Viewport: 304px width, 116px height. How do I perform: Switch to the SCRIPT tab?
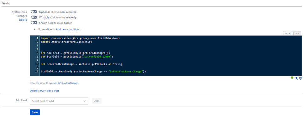(288, 33)
